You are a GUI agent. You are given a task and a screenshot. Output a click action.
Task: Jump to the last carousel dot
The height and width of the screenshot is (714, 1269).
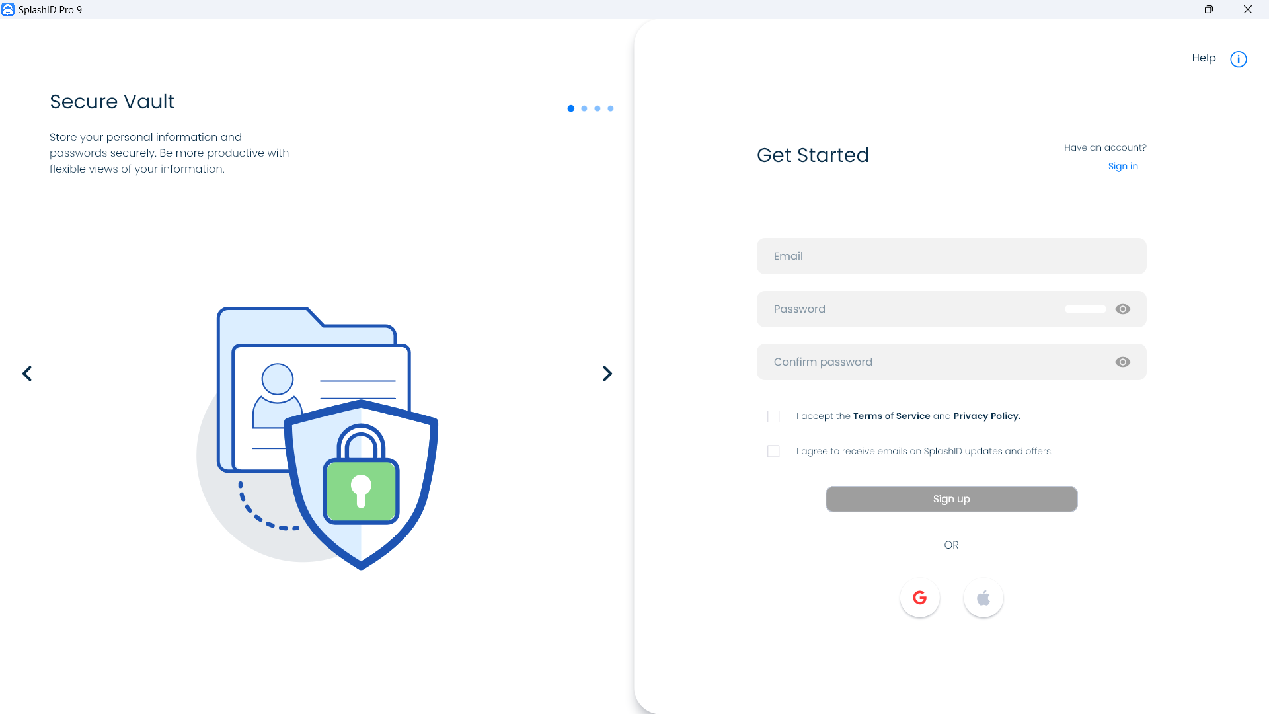tap(611, 108)
